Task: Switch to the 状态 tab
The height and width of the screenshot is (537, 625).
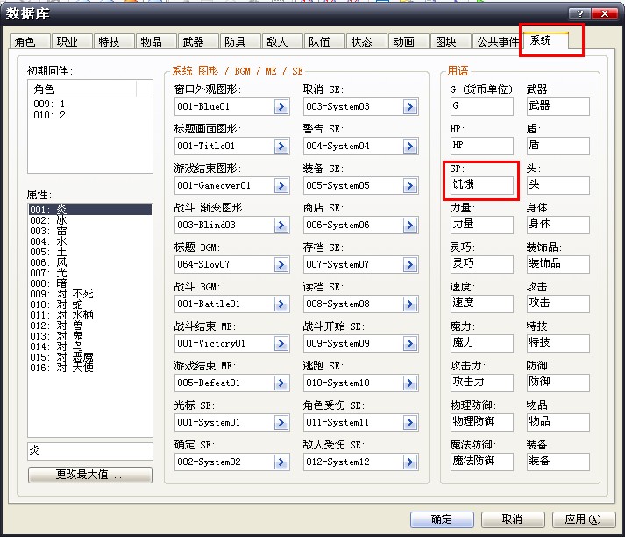Action: pos(366,41)
